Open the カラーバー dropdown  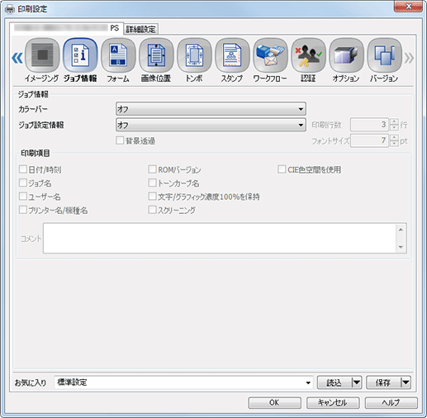tap(211, 109)
